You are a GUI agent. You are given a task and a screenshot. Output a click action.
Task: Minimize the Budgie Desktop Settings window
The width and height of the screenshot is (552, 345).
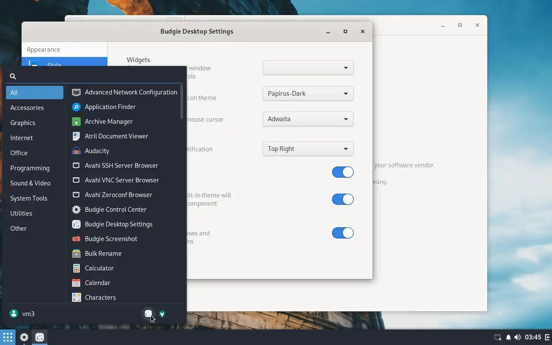(328, 31)
